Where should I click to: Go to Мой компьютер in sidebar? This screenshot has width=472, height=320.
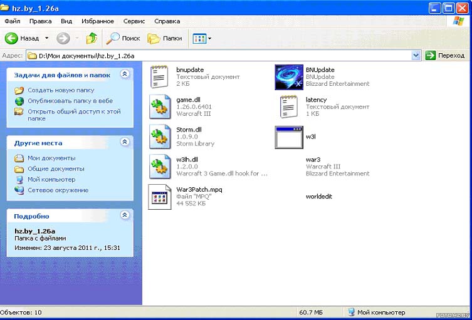(x=51, y=180)
